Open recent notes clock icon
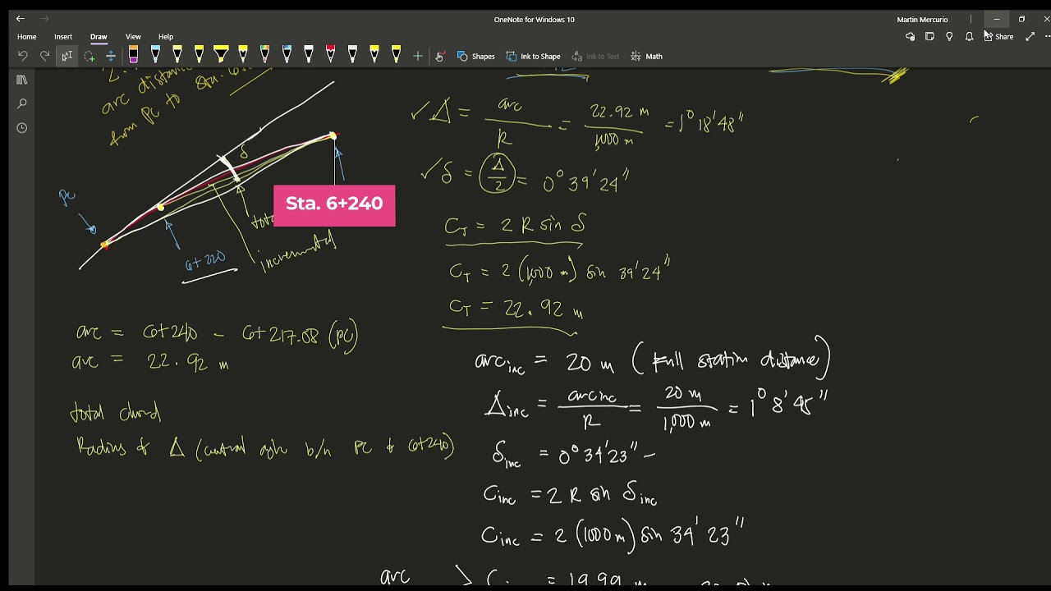1051x591 pixels. tap(22, 127)
